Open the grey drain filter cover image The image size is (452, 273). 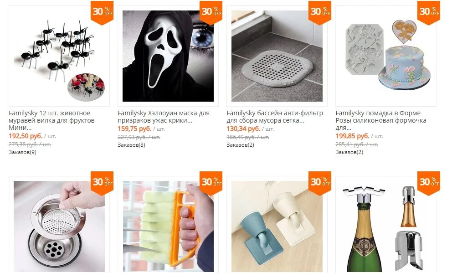tap(277, 56)
